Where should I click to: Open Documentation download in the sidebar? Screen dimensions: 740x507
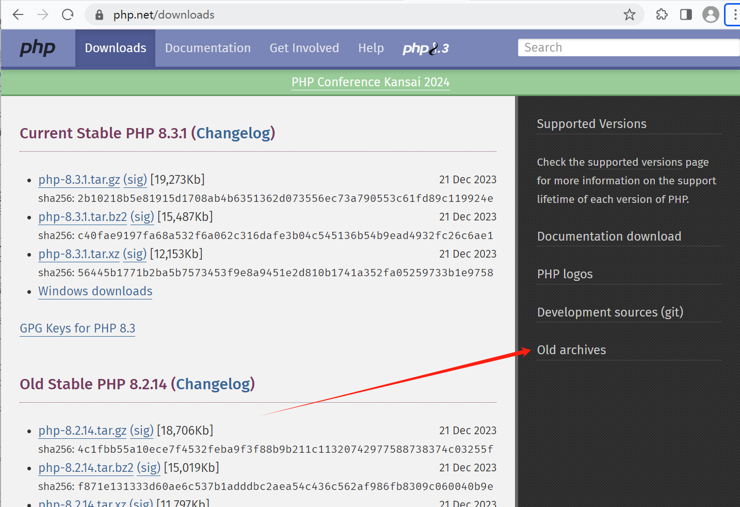(x=609, y=236)
